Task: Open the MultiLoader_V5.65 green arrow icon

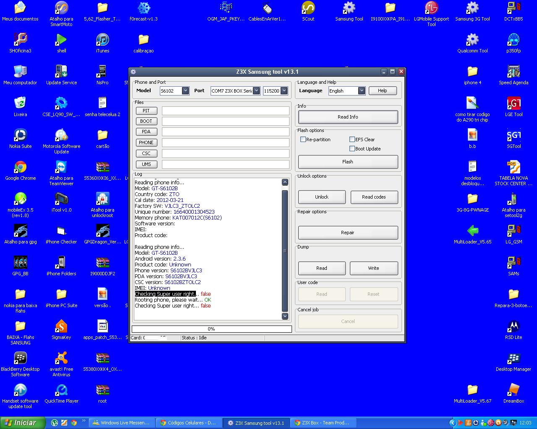Action: tap(472, 234)
